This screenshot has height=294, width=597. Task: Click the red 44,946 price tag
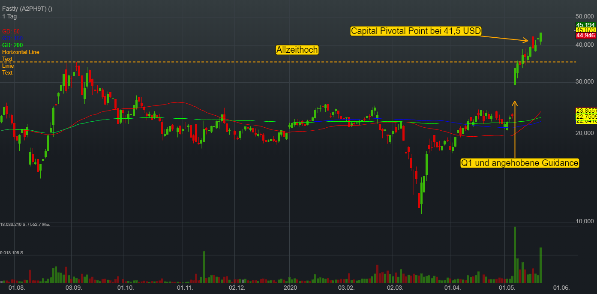coord(585,35)
